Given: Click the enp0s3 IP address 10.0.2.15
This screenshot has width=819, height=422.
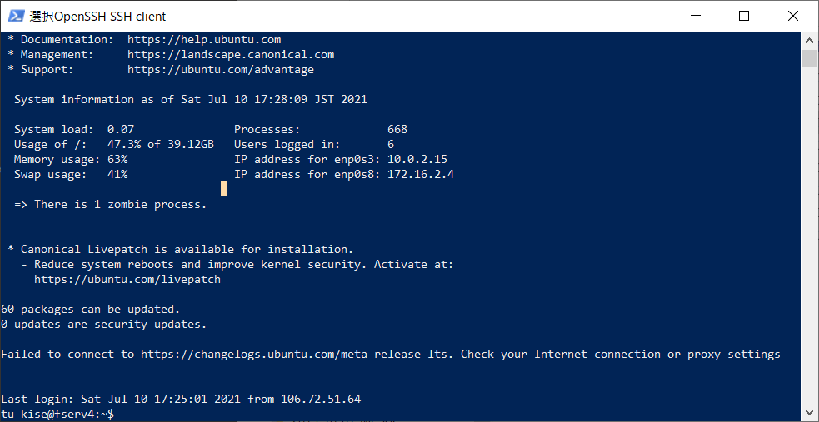Looking at the screenshot, I should pos(417,160).
